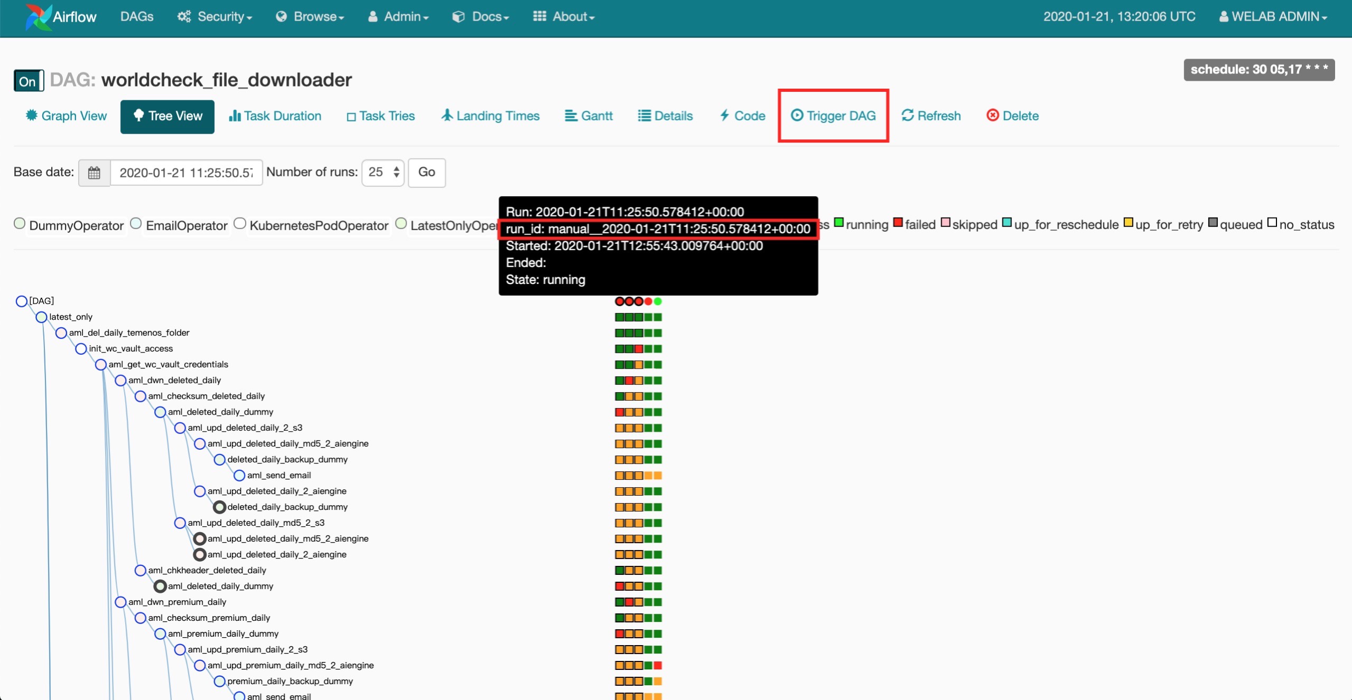Image resolution: width=1352 pixels, height=700 pixels.
Task: Click the Refresh icon
Action: pyautogui.click(x=907, y=116)
